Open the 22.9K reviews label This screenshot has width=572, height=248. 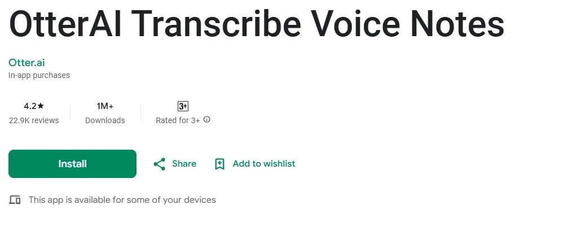[x=34, y=120]
